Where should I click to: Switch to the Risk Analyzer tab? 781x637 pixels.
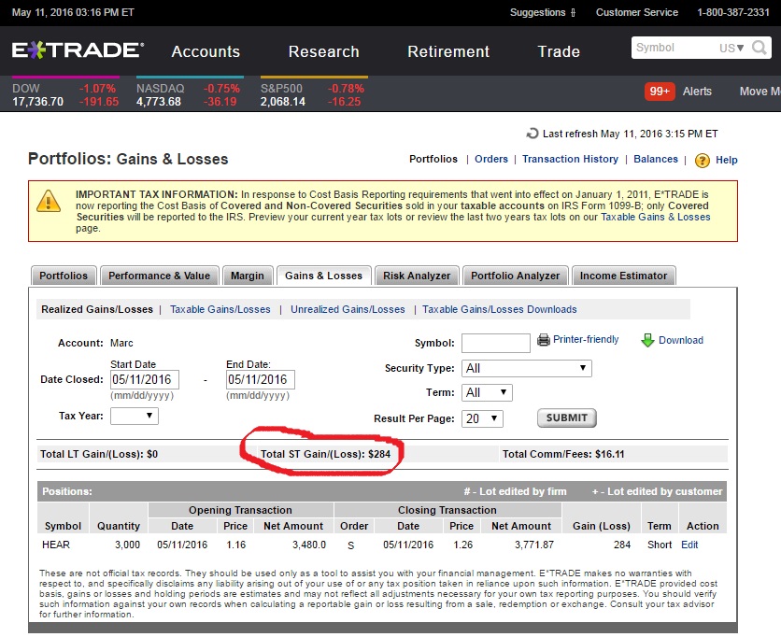point(417,276)
